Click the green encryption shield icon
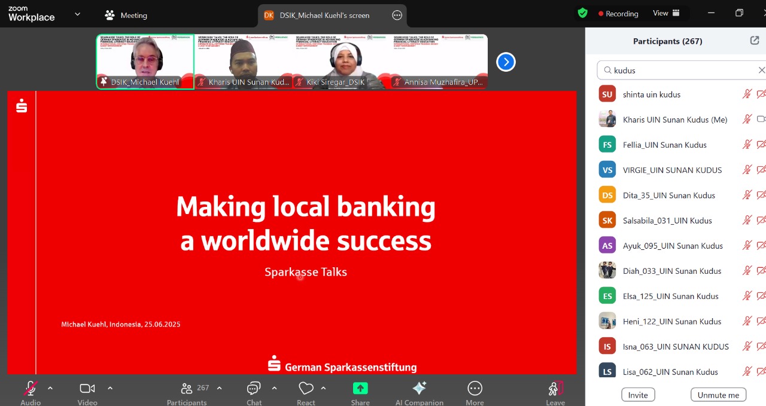The width and height of the screenshot is (766, 406). tap(582, 13)
